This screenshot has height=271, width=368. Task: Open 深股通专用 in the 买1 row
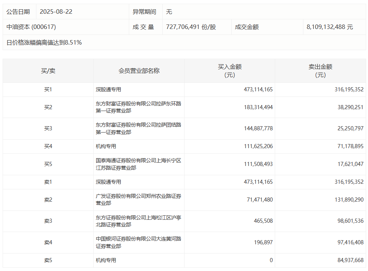coord(108,89)
